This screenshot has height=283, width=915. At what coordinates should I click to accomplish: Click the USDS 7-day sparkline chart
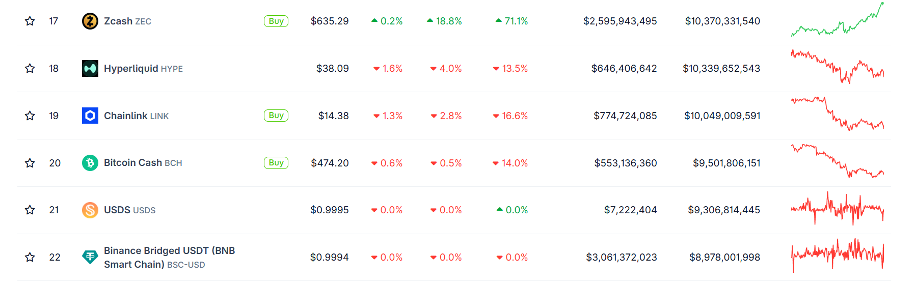click(x=837, y=209)
